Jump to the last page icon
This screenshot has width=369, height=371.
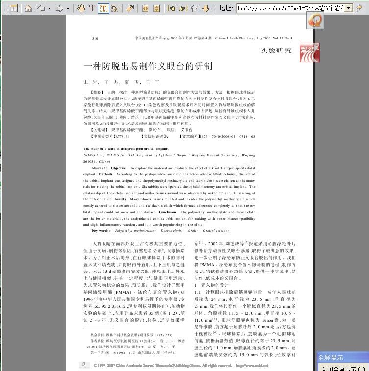pyautogui.click(x=182, y=8)
